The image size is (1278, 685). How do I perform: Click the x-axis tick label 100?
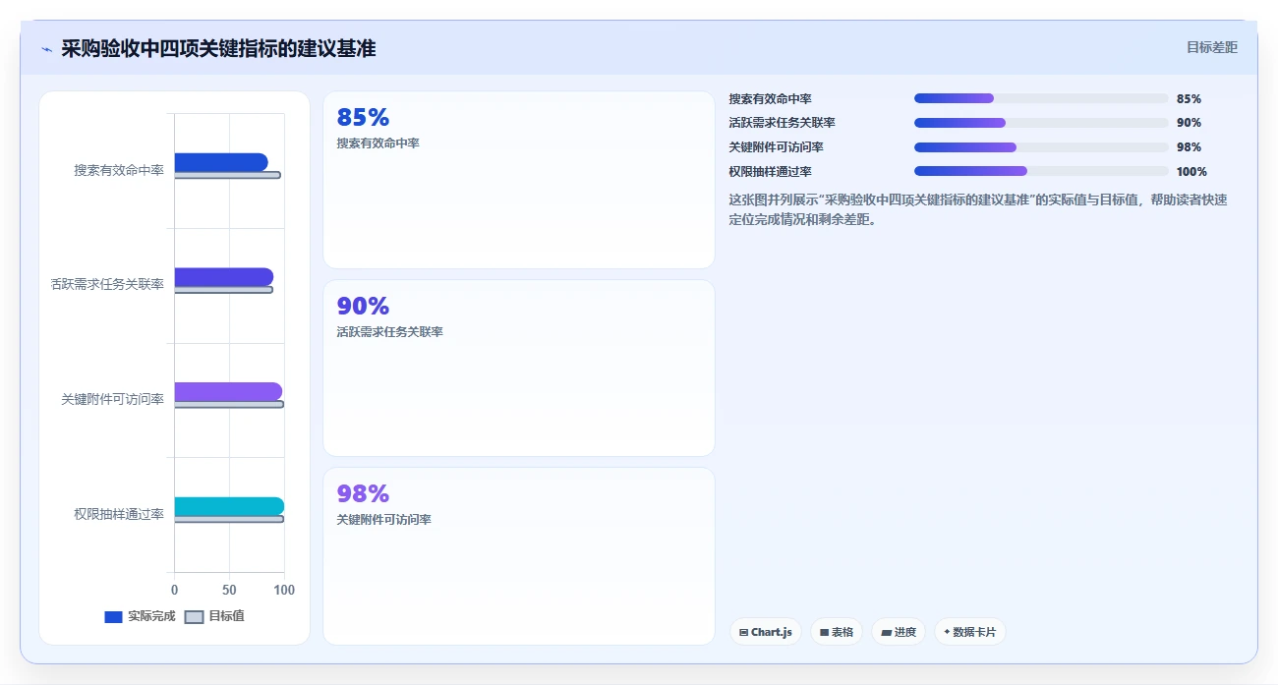coord(284,590)
